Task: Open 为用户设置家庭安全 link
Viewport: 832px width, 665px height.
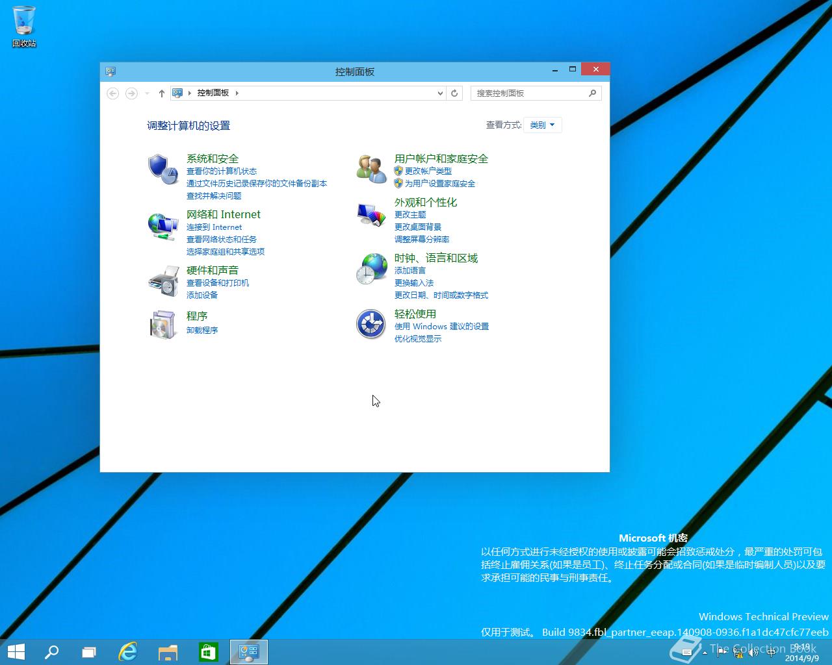Action: (x=440, y=183)
